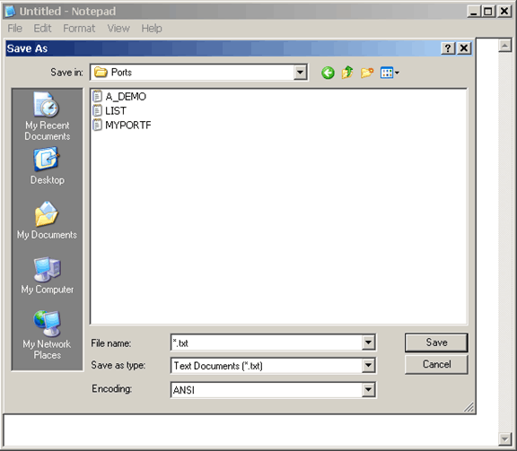517x451 pixels.
Task: Open the Format menu in Notepad
Action: [79, 29]
